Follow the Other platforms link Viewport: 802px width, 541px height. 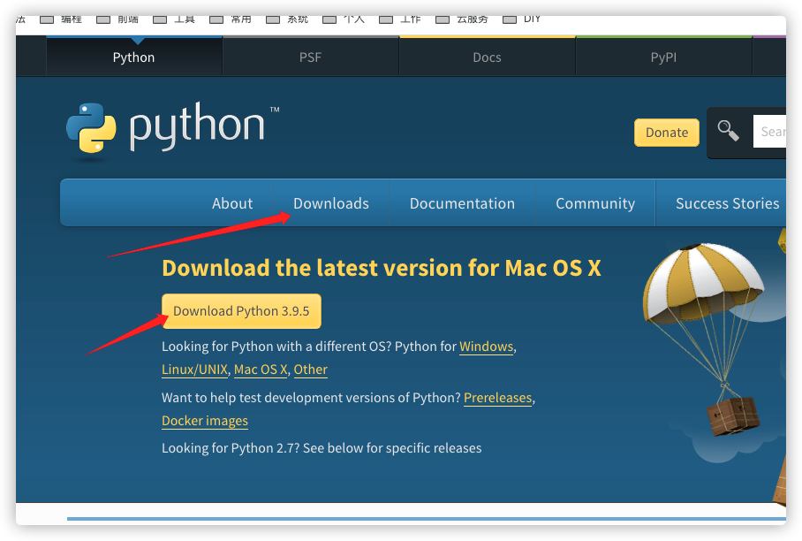pos(311,370)
